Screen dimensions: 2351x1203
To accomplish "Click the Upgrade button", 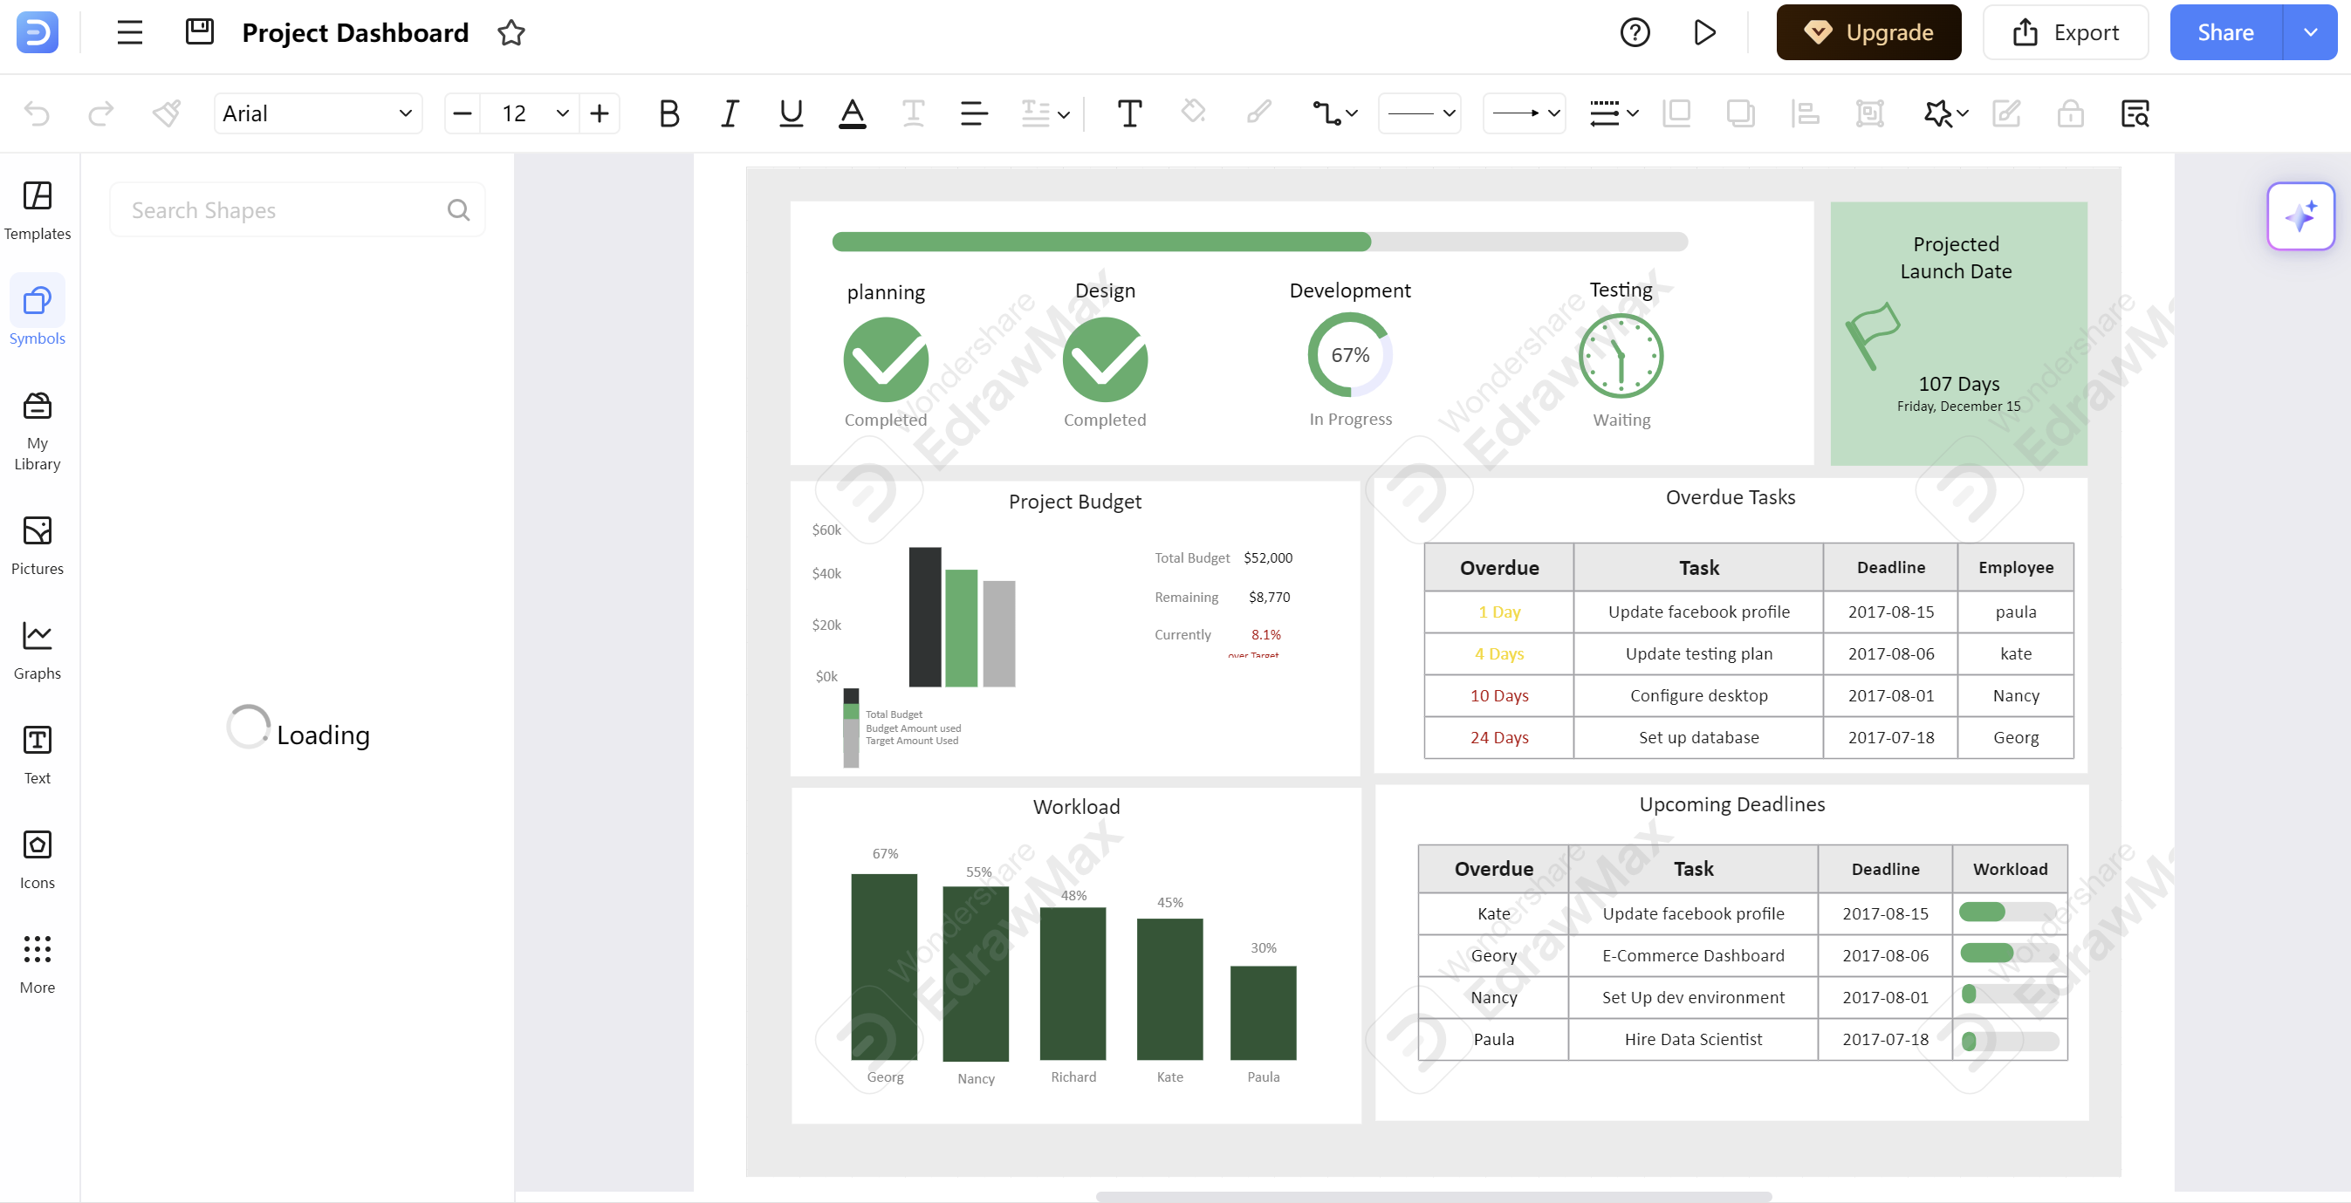I will 1869,31.
